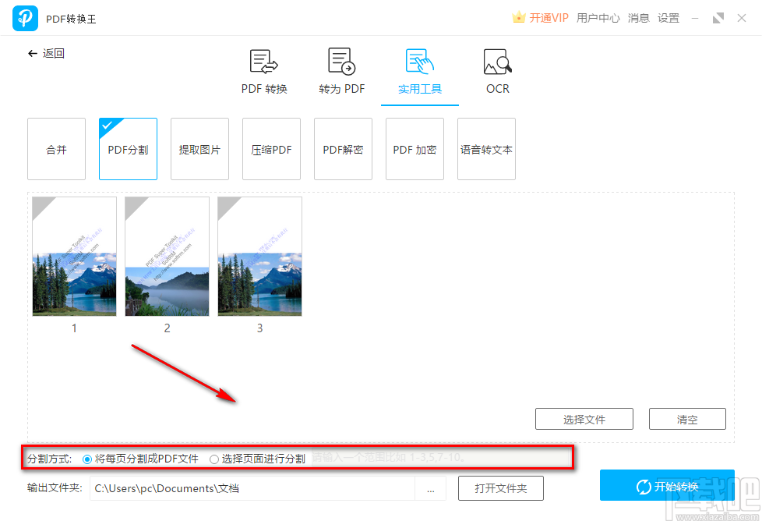Open 开通VIP with the crown icon
The height and width of the screenshot is (521, 762).
[x=539, y=17]
